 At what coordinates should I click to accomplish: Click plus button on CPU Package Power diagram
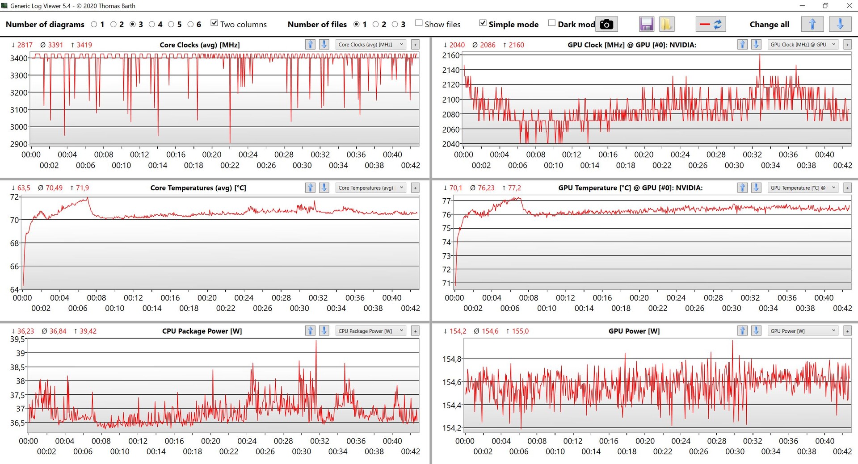415,331
